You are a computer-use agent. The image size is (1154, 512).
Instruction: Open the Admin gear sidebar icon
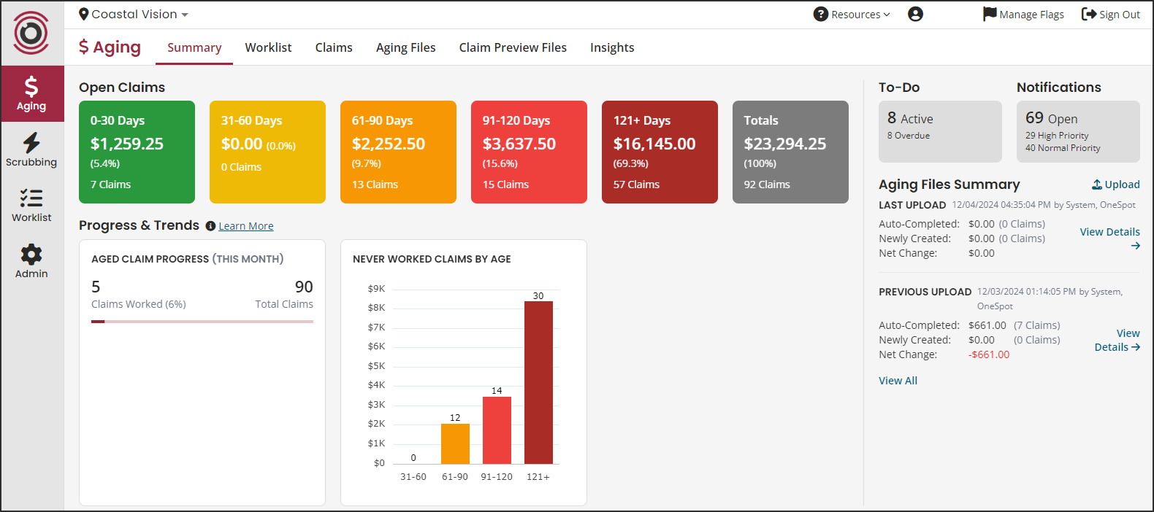pyautogui.click(x=31, y=255)
